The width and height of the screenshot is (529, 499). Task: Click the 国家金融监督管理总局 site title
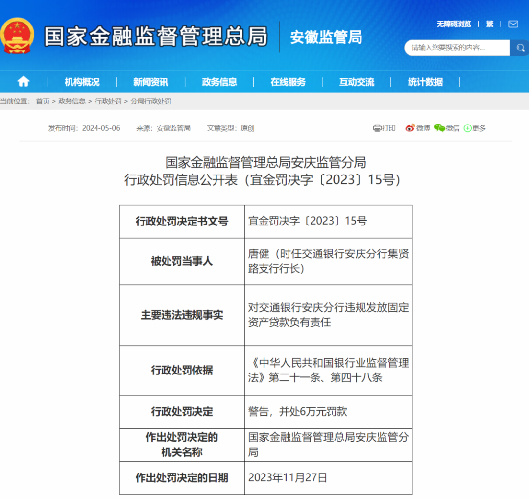[x=156, y=36]
